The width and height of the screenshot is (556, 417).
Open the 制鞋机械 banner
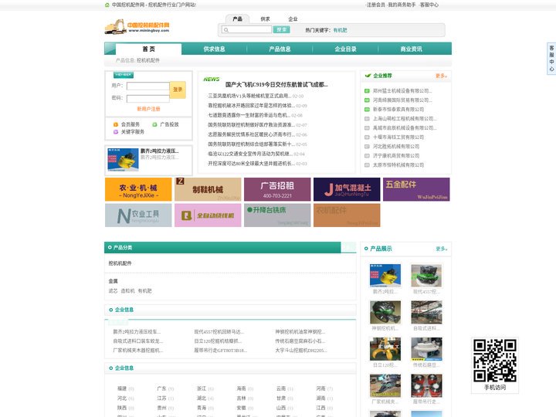(208, 189)
